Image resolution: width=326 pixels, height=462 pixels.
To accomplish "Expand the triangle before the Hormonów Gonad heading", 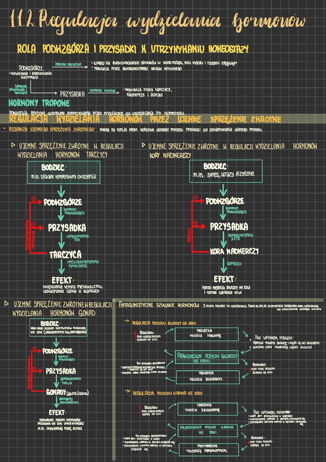I will [x=7, y=303].
